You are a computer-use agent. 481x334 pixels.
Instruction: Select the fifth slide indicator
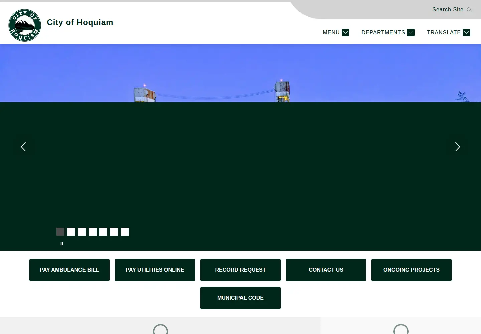coord(103,232)
